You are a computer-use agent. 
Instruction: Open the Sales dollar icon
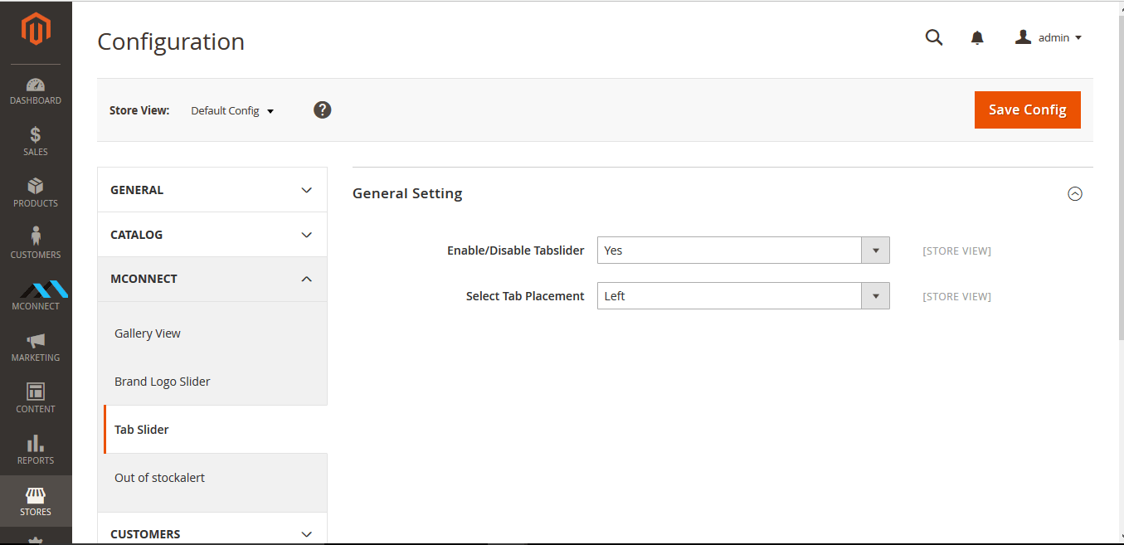tap(36, 134)
